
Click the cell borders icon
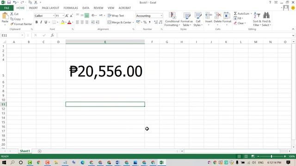click(54, 22)
